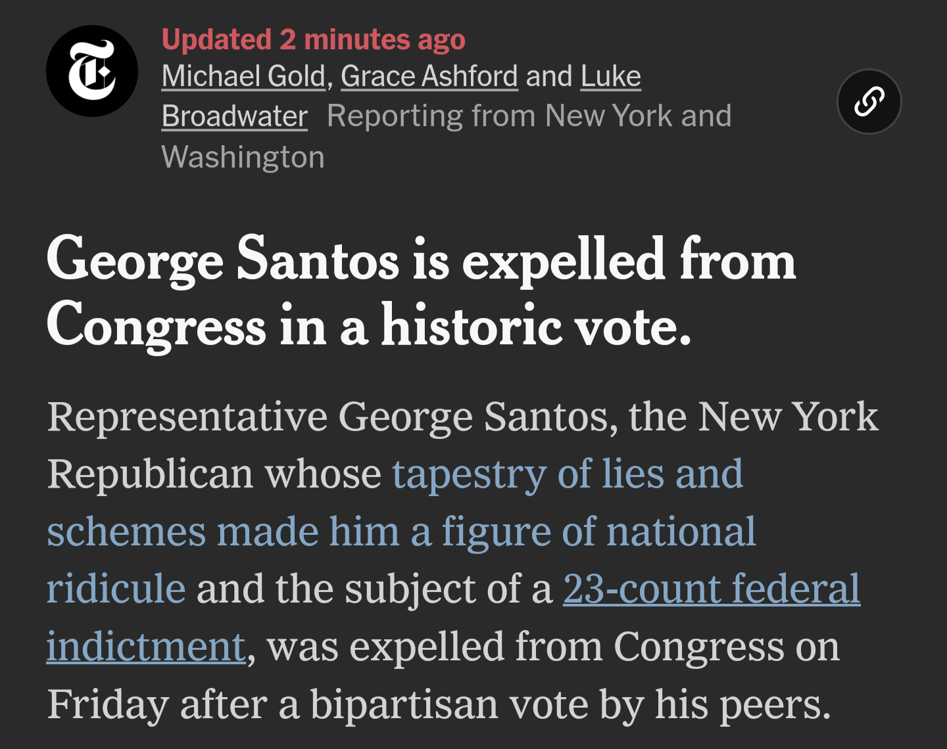The height and width of the screenshot is (749, 947).
Task: Follow the "tapestry of lies and" link
Action: pyautogui.click(x=568, y=474)
